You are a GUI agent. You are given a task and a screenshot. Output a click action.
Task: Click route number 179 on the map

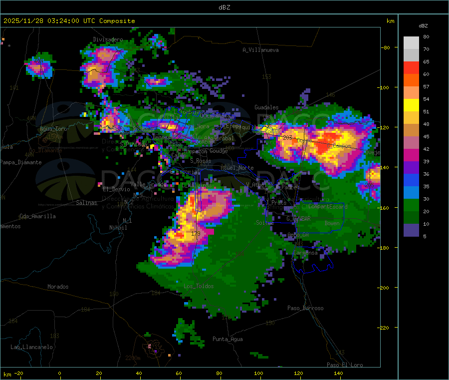(x=196, y=234)
